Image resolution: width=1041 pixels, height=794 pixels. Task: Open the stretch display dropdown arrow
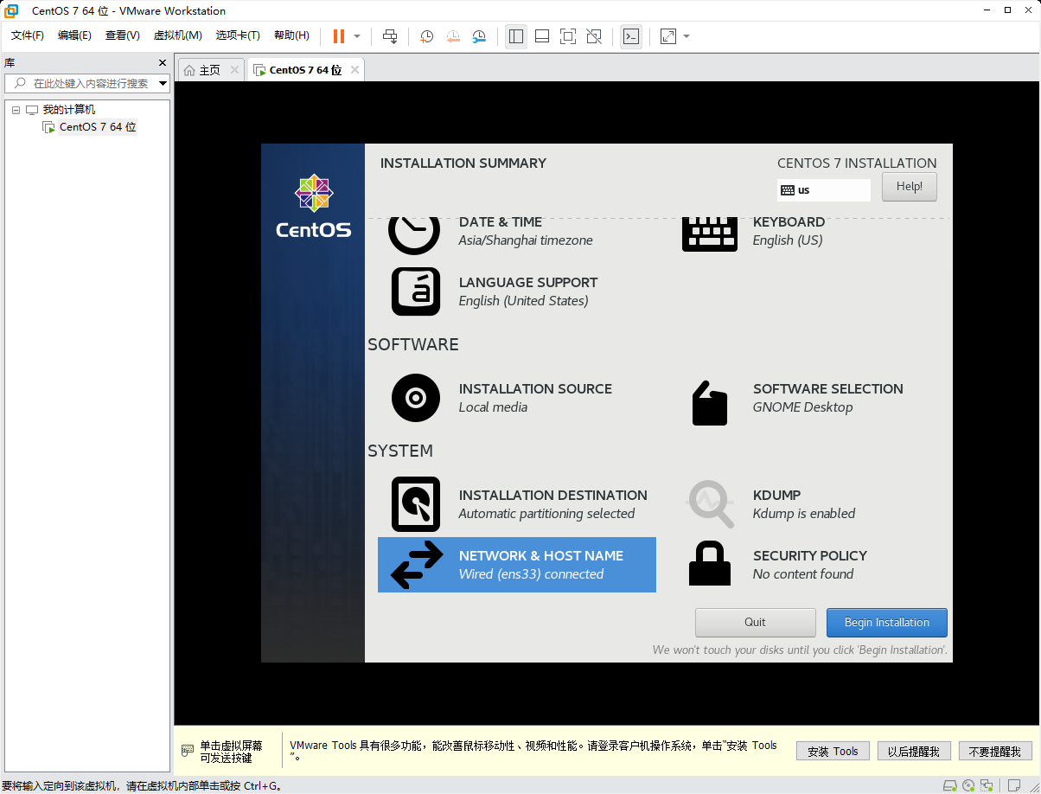[687, 36]
